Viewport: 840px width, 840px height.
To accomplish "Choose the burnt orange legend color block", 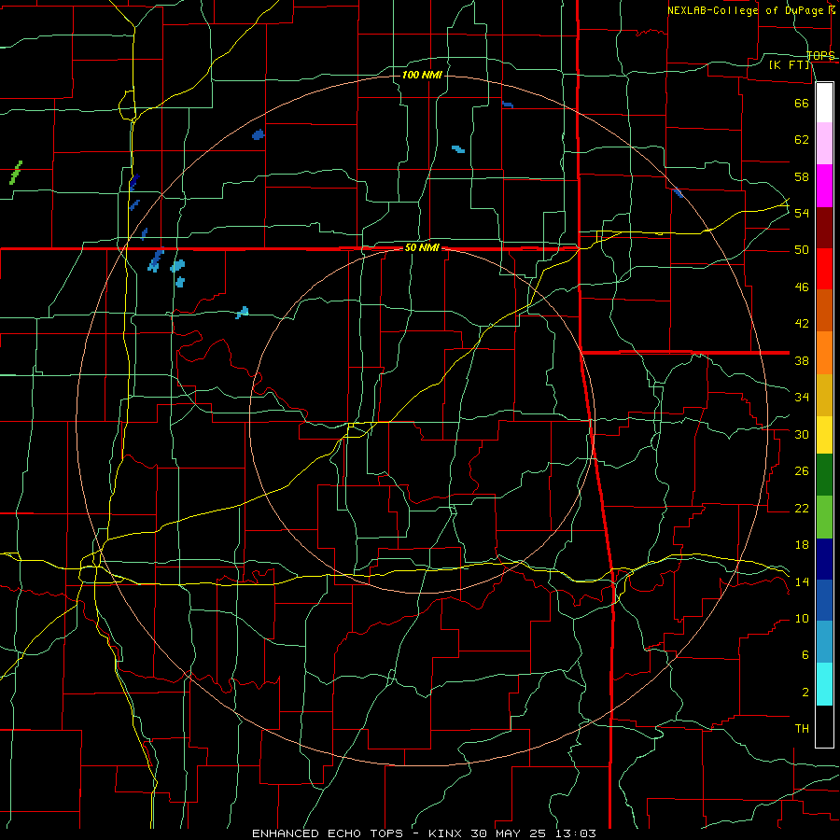I will [x=824, y=311].
